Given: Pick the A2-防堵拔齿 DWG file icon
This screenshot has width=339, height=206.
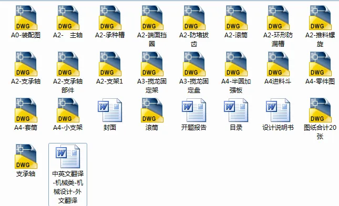Looking at the screenshot, I should 194,18.
